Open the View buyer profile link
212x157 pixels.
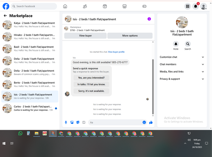point(116,52)
